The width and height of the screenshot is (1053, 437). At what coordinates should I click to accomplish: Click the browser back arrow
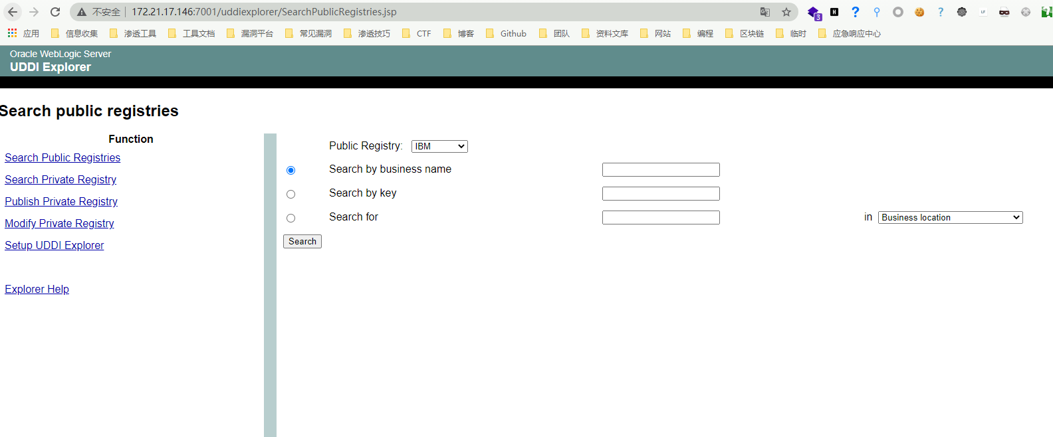13,12
